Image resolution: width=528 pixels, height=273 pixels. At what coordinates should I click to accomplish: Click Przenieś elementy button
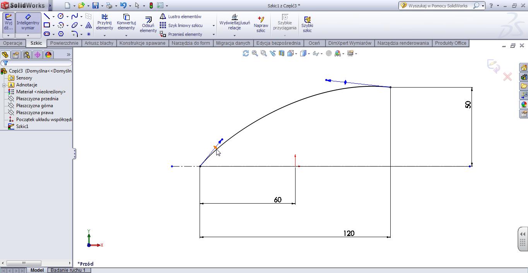(181, 34)
